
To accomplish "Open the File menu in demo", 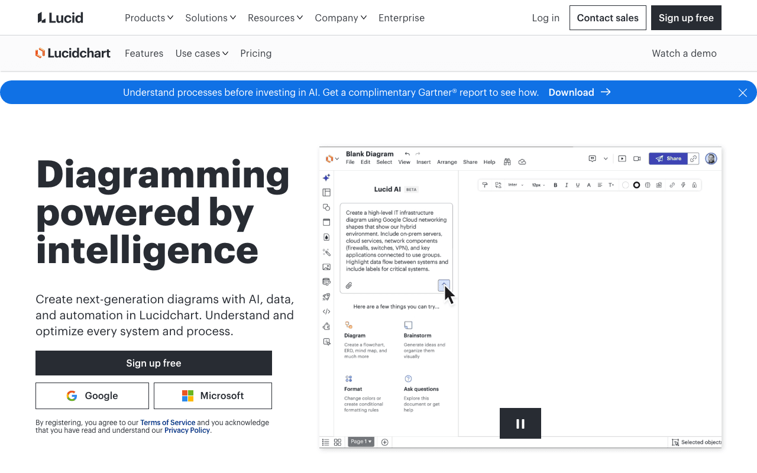I will tap(350, 162).
